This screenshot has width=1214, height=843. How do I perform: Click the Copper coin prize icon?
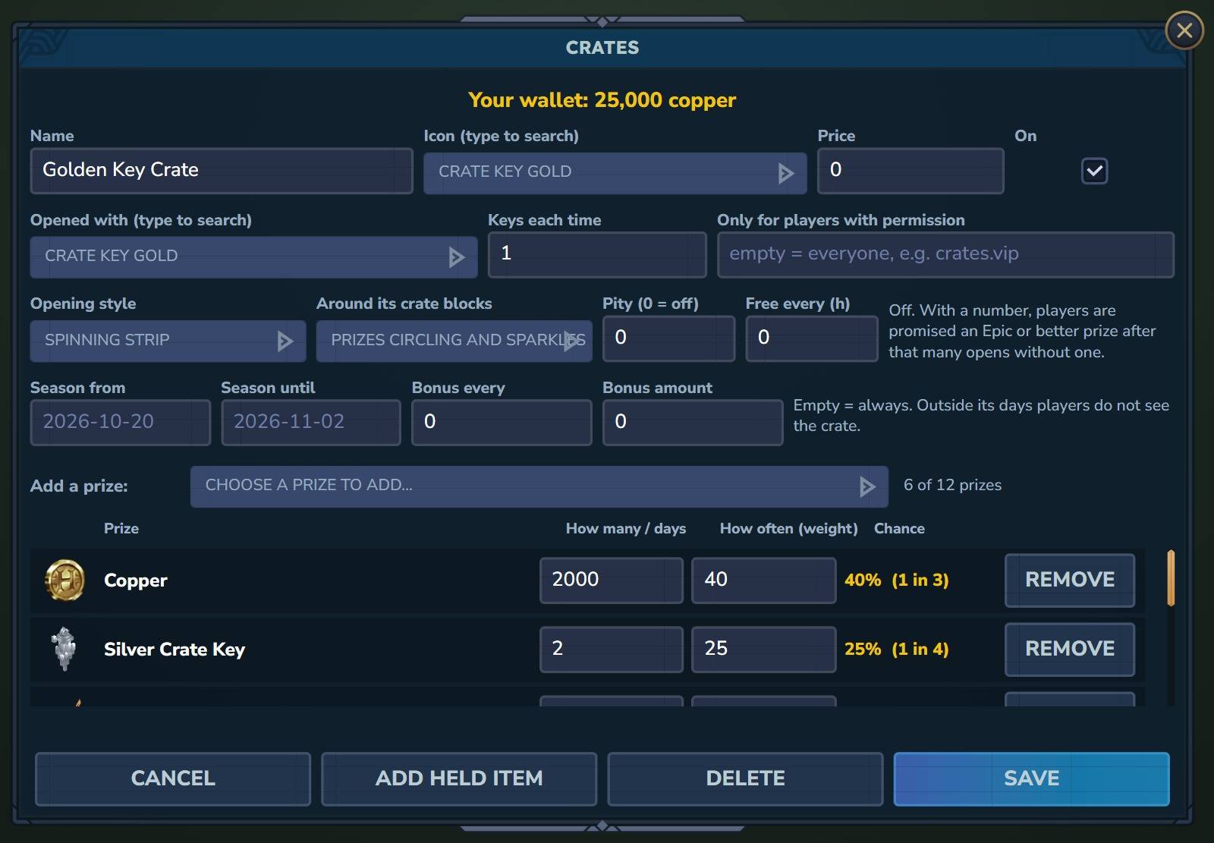pos(64,580)
